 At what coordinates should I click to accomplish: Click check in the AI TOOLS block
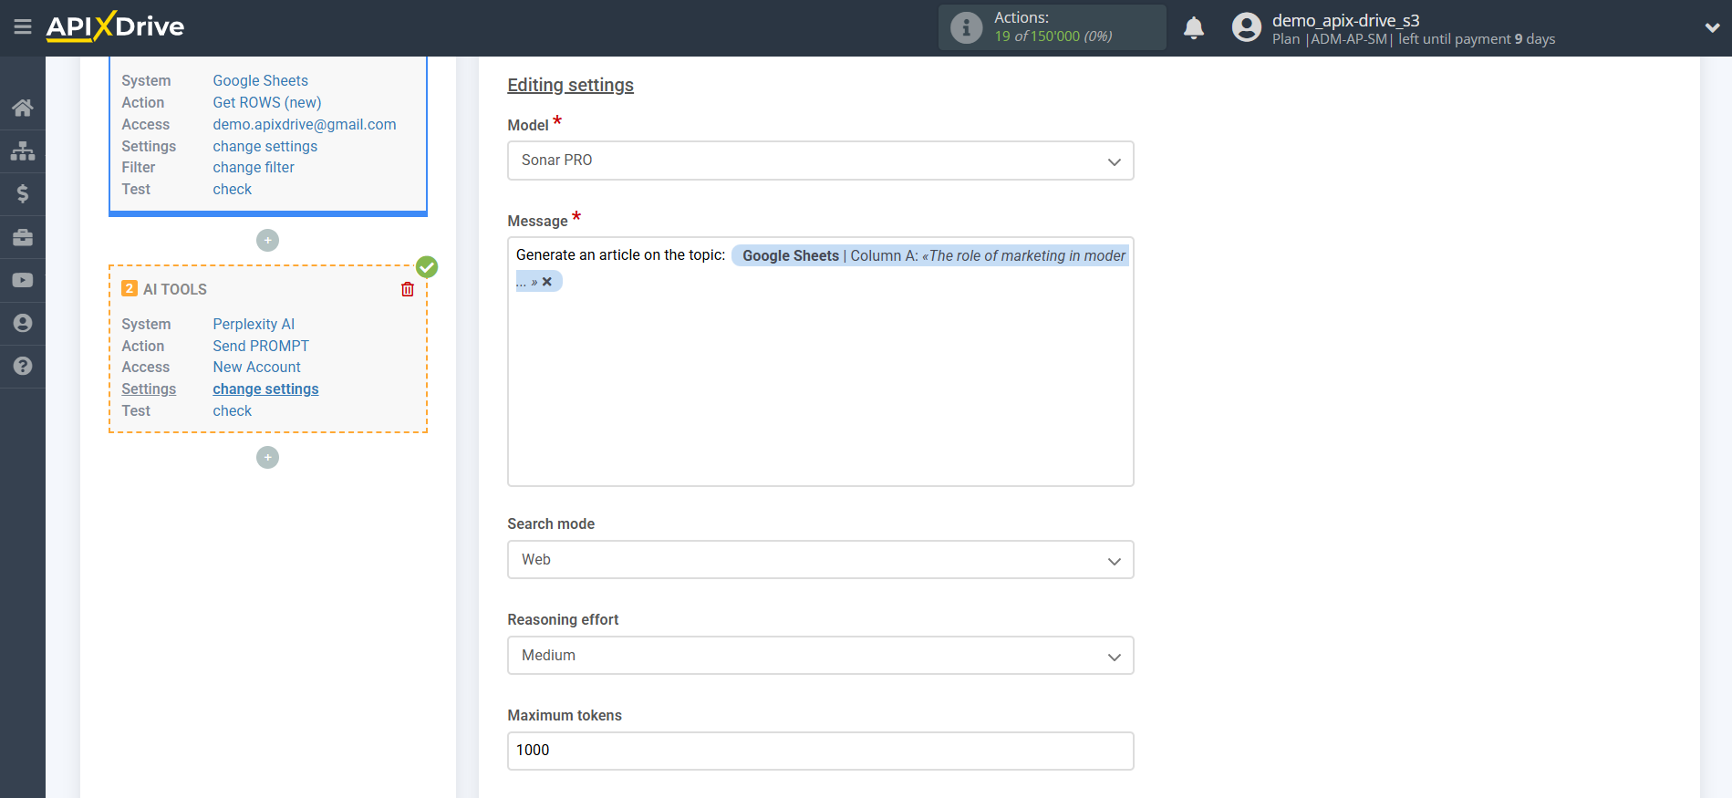pos(232,410)
